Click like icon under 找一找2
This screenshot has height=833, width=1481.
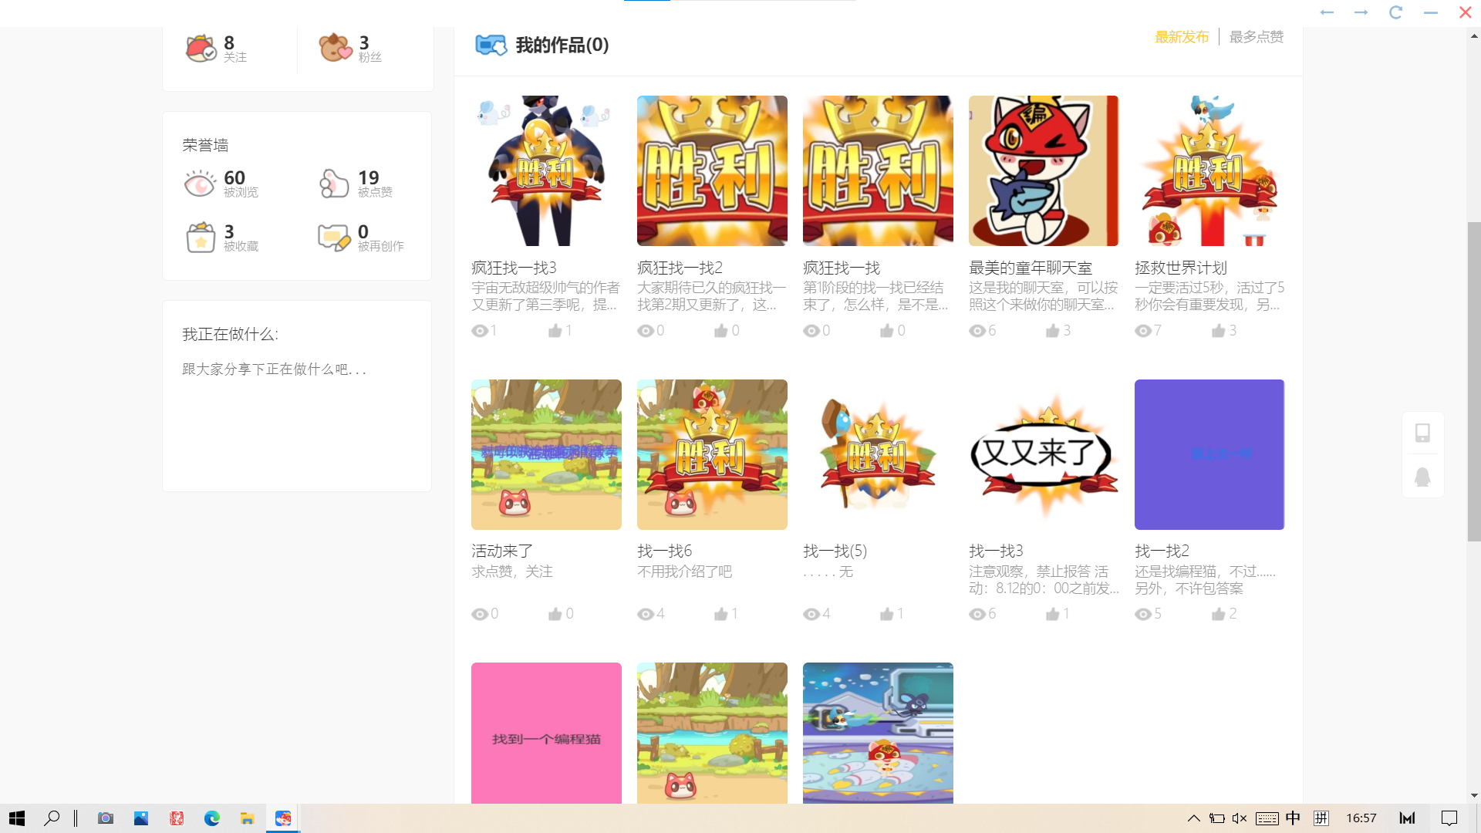1219,614
